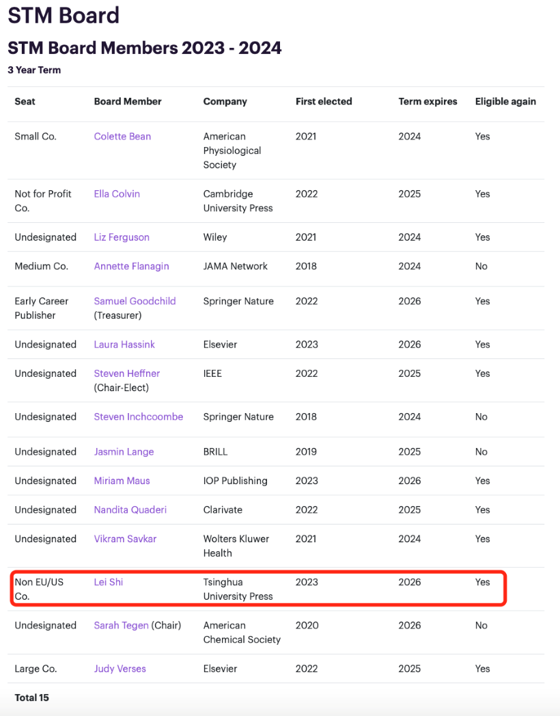Click the Vikram Savkar link
560x716 pixels.
(x=125, y=539)
